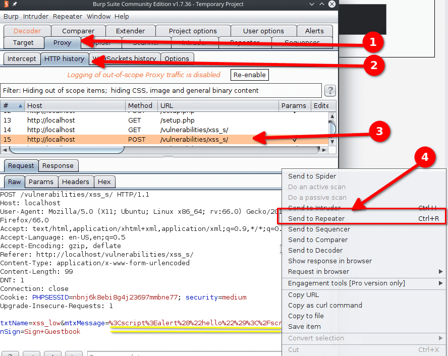448x356 pixels.
Task: Sort history by Params column
Action: 295,105
